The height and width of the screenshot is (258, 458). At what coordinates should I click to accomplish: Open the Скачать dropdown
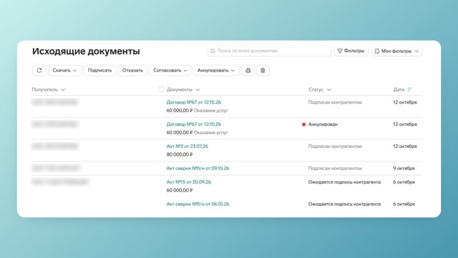tap(65, 70)
